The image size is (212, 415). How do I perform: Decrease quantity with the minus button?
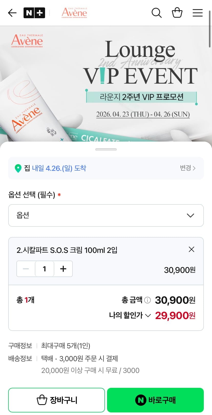(26, 269)
